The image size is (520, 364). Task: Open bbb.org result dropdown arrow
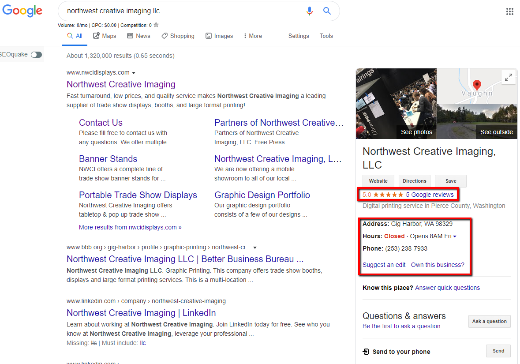(x=255, y=248)
